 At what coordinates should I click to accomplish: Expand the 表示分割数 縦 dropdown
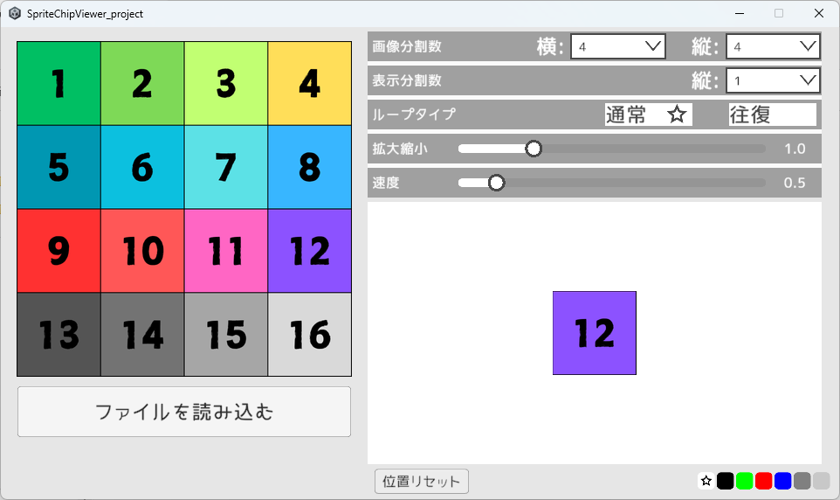(773, 80)
